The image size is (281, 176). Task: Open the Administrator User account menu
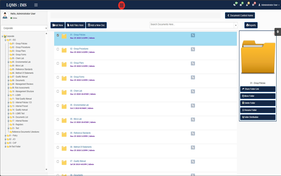point(269,5)
